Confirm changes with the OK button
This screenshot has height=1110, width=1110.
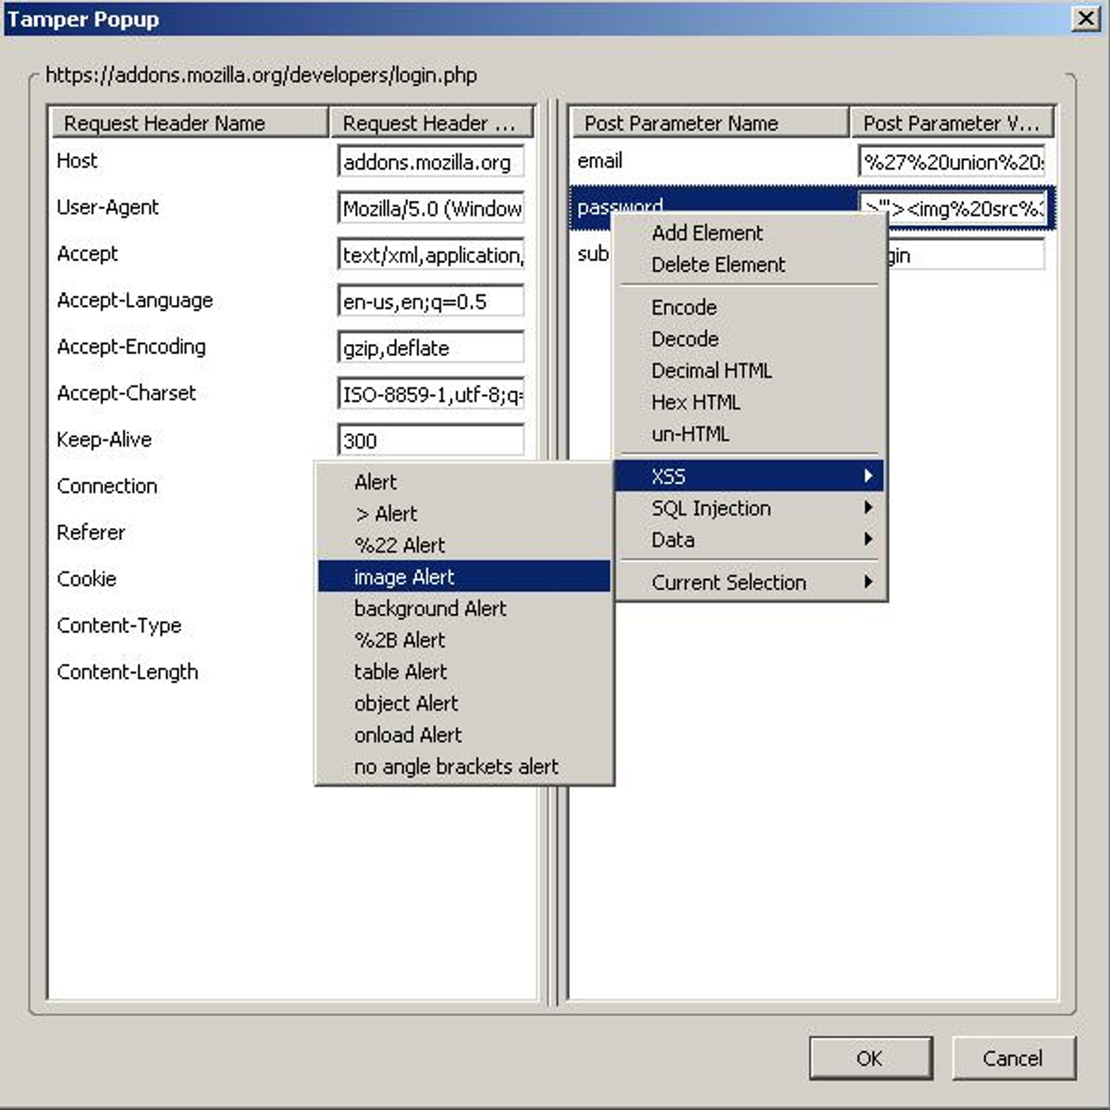click(869, 1058)
